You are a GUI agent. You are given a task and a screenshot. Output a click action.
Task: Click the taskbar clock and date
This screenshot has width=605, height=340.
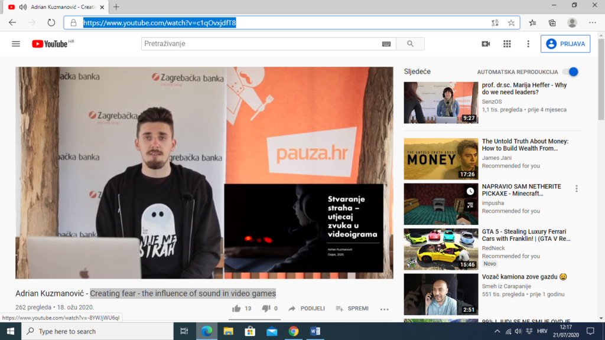click(565, 331)
